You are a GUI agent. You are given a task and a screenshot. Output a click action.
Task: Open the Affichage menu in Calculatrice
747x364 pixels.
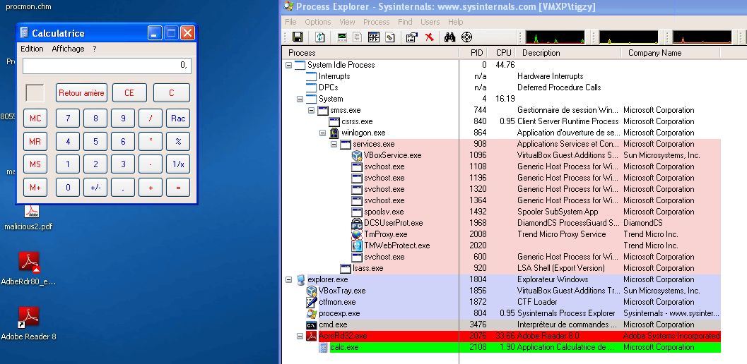(x=68, y=49)
